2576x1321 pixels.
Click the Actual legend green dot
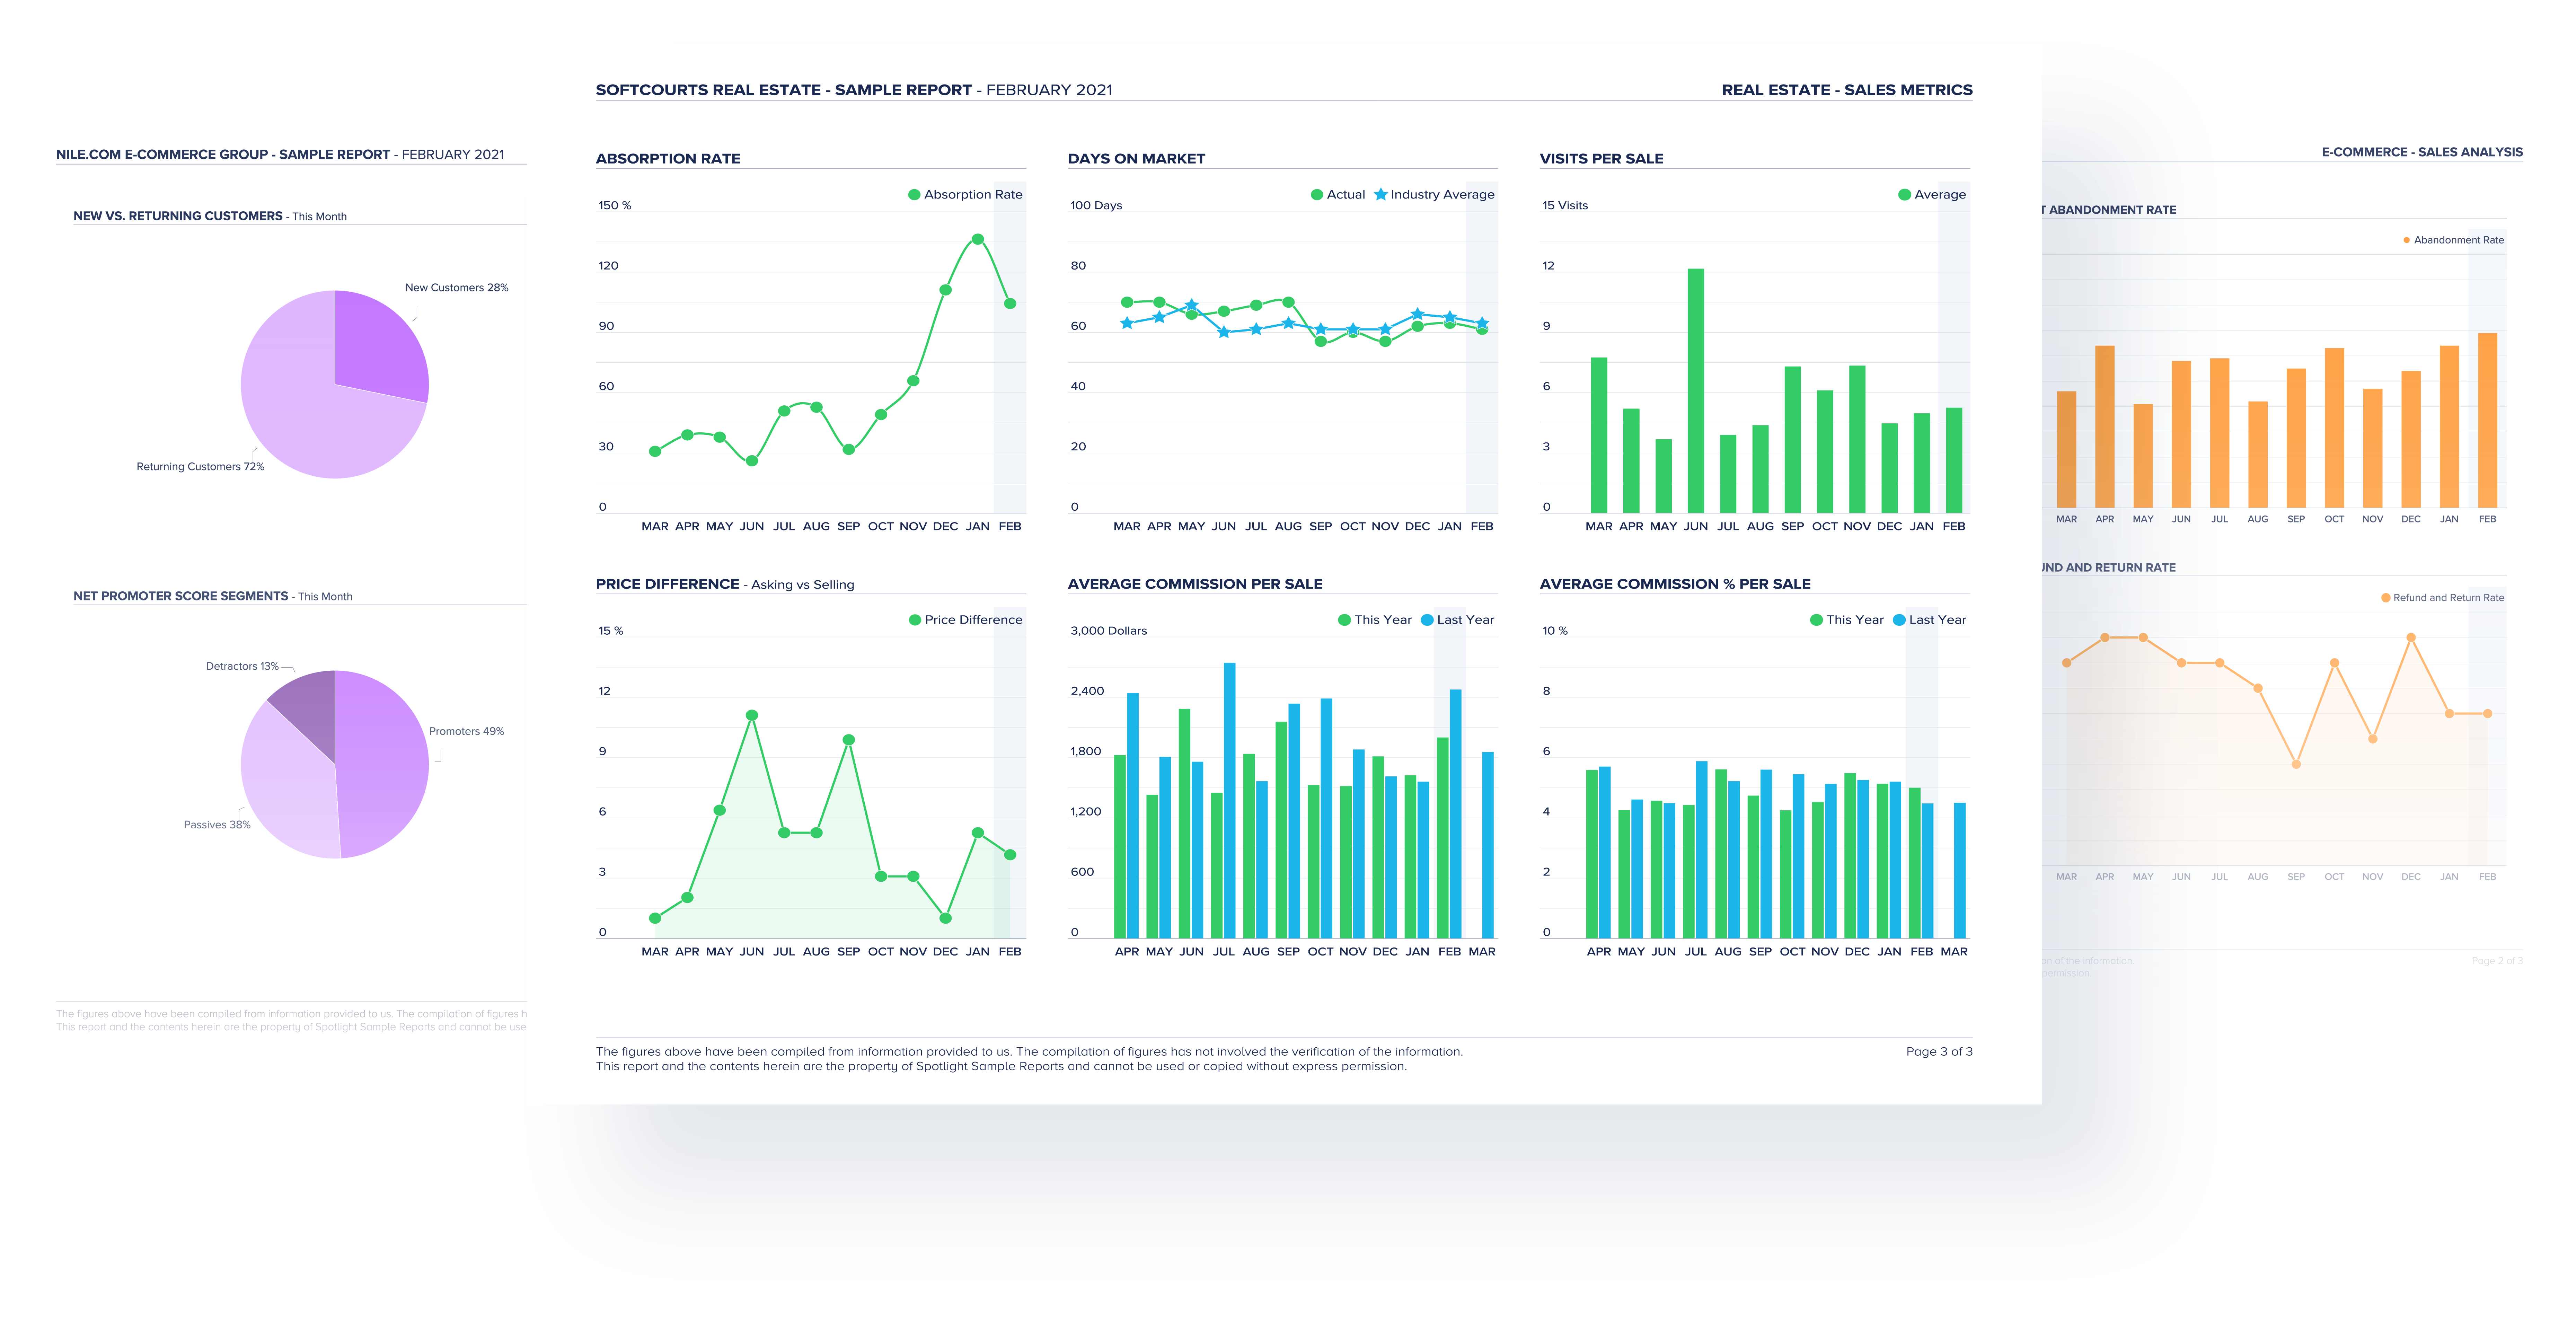point(1317,195)
